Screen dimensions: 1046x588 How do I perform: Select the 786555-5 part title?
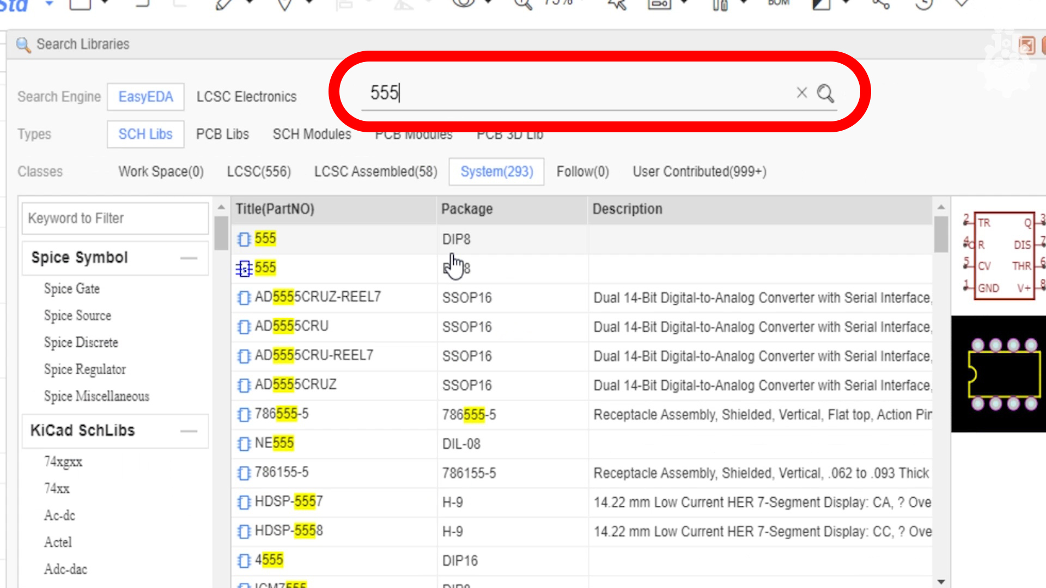282,414
